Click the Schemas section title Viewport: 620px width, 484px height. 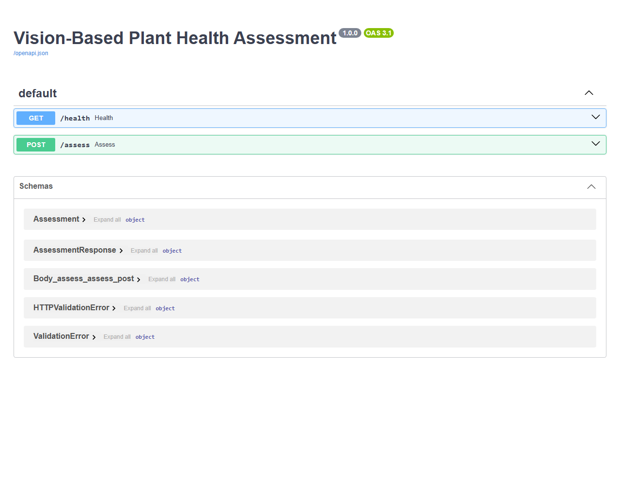tap(36, 186)
